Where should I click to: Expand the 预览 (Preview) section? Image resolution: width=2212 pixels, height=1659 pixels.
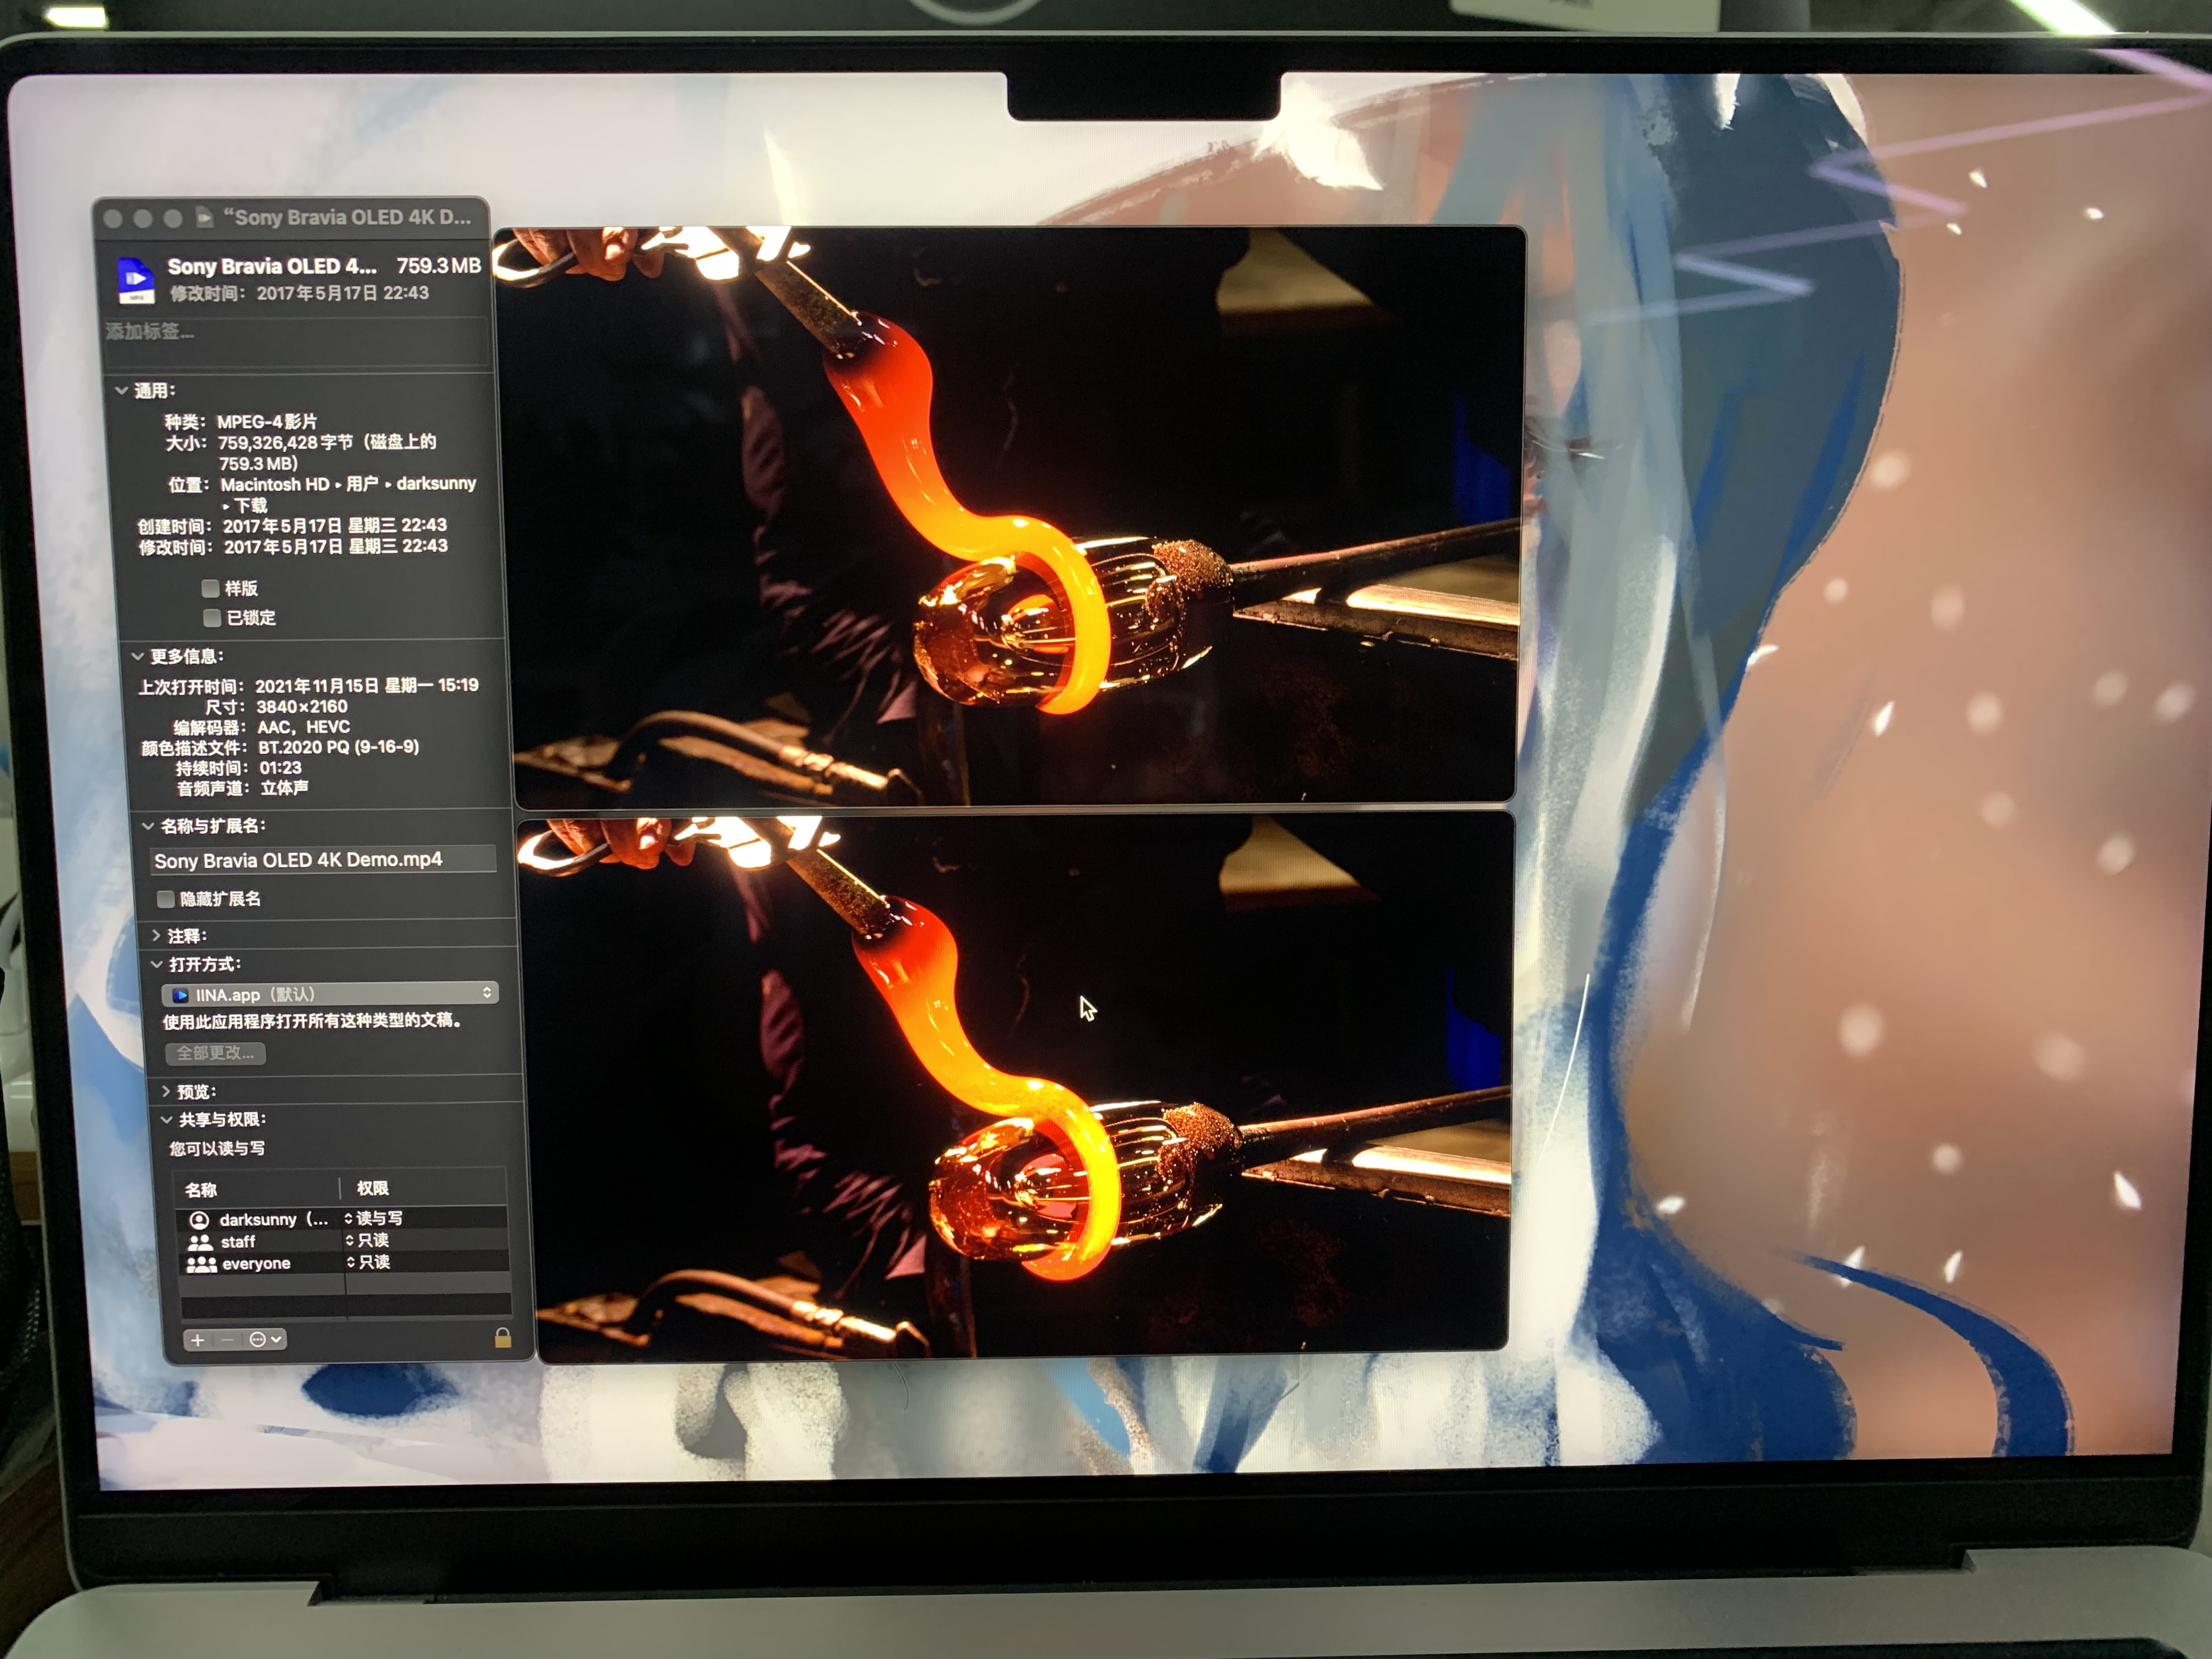click(166, 1091)
